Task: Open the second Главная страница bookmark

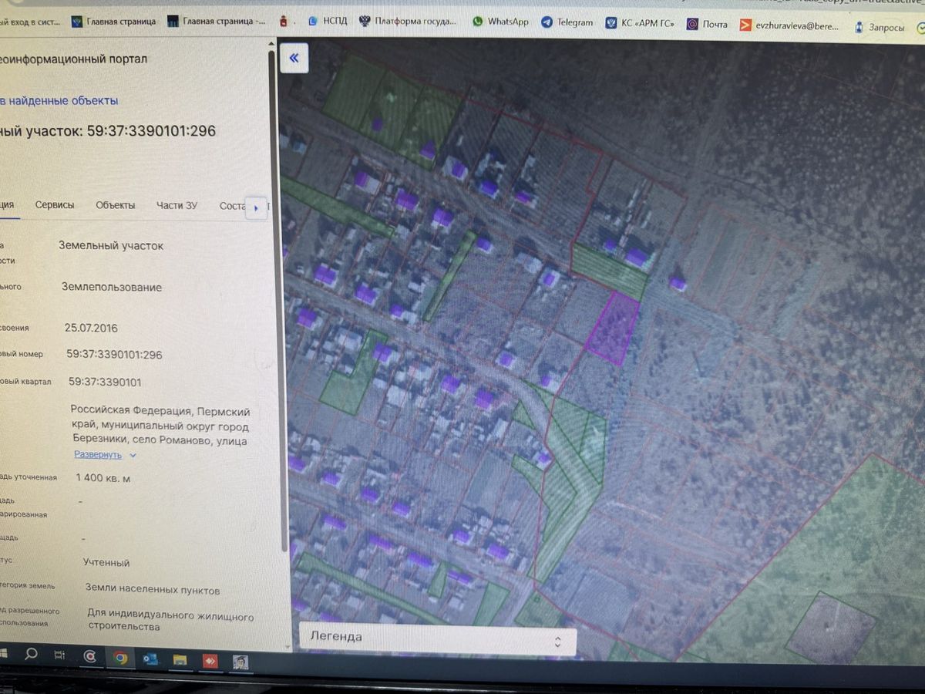Action: click(x=217, y=22)
